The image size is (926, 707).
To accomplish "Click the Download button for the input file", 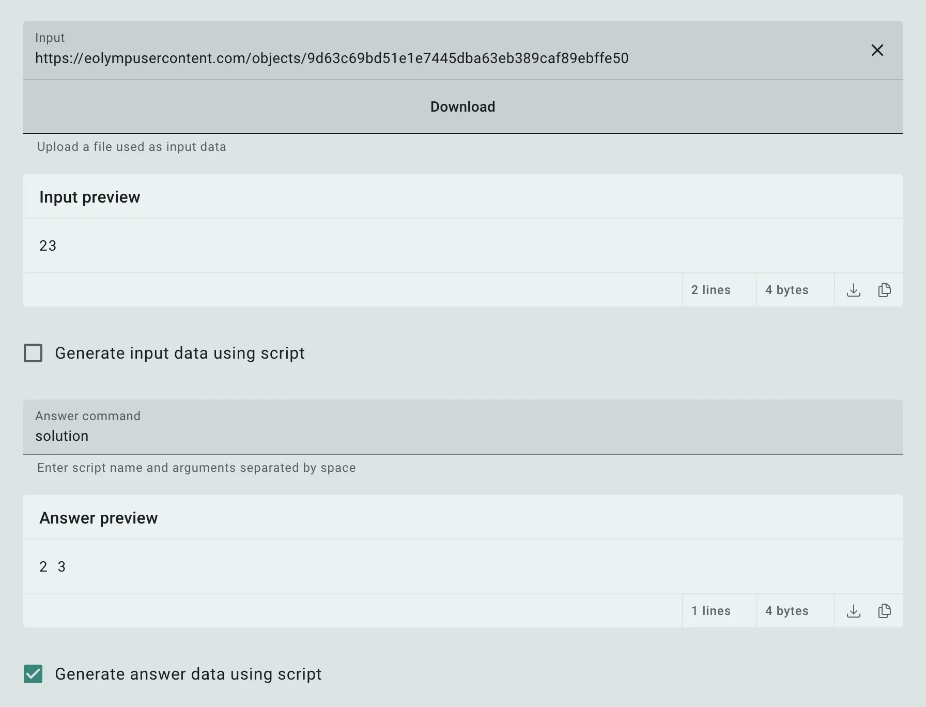I will (462, 106).
